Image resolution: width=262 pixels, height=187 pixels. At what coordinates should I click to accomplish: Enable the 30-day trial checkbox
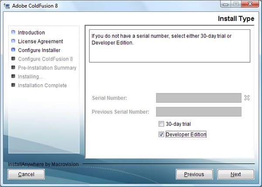[x=161, y=124]
